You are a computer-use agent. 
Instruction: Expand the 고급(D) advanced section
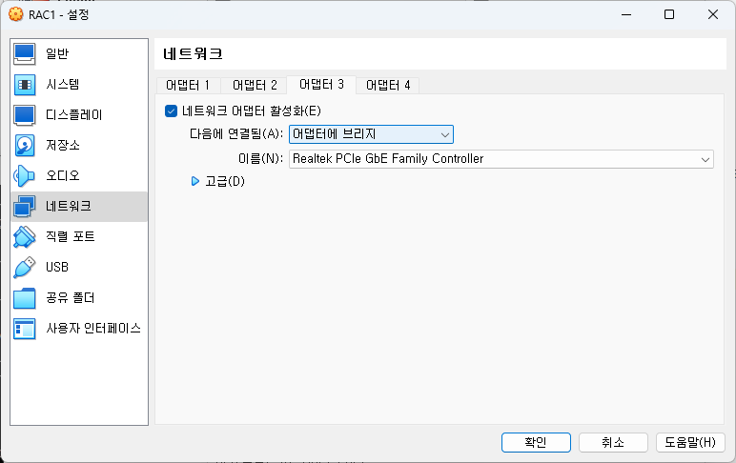coord(195,181)
